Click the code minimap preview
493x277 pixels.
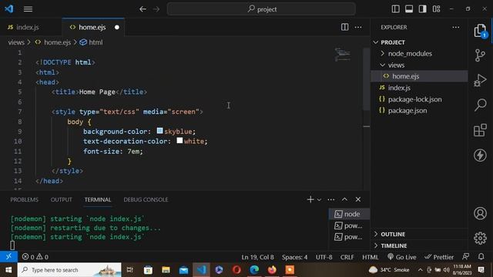tap(342, 55)
